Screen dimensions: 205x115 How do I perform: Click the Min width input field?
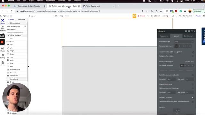[171, 79]
